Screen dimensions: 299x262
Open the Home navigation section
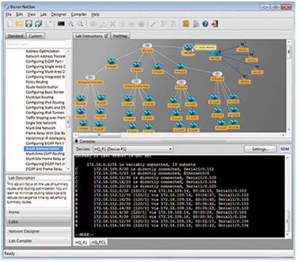[x=38, y=212]
